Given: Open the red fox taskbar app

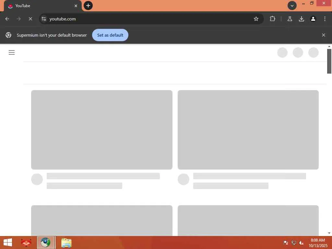Looking at the screenshot, I should click(x=26, y=243).
